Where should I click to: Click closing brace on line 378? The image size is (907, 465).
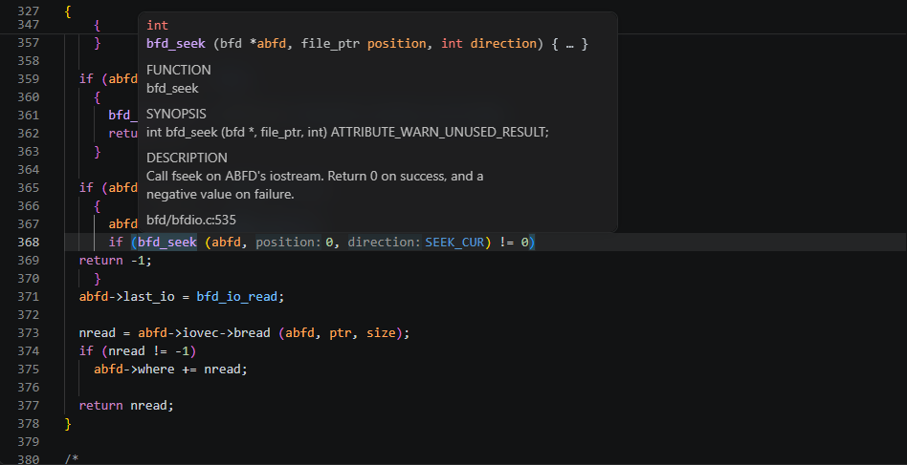68,423
